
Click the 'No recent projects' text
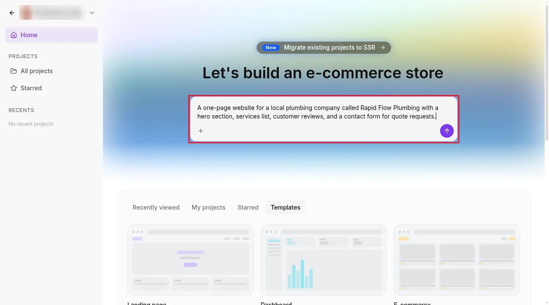[31, 124]
